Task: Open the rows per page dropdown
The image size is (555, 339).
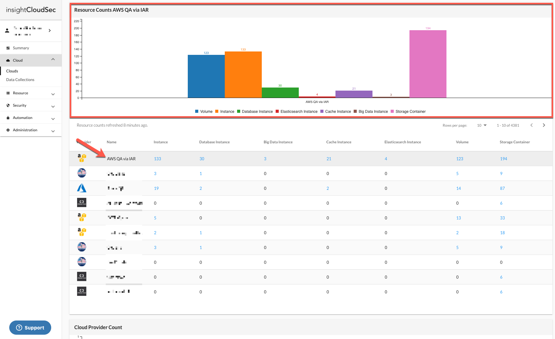Action: click(482, 125)
